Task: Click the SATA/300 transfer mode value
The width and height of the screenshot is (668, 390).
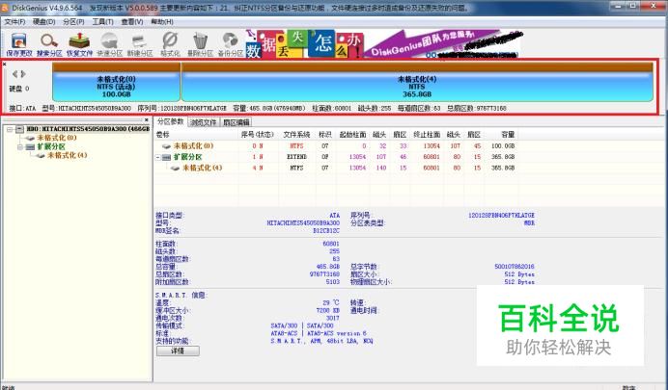Action: point(284,325)
